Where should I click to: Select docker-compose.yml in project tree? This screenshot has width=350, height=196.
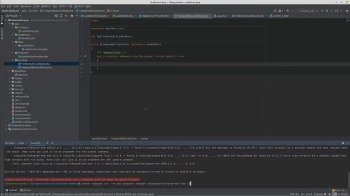(x=25, y=122)
